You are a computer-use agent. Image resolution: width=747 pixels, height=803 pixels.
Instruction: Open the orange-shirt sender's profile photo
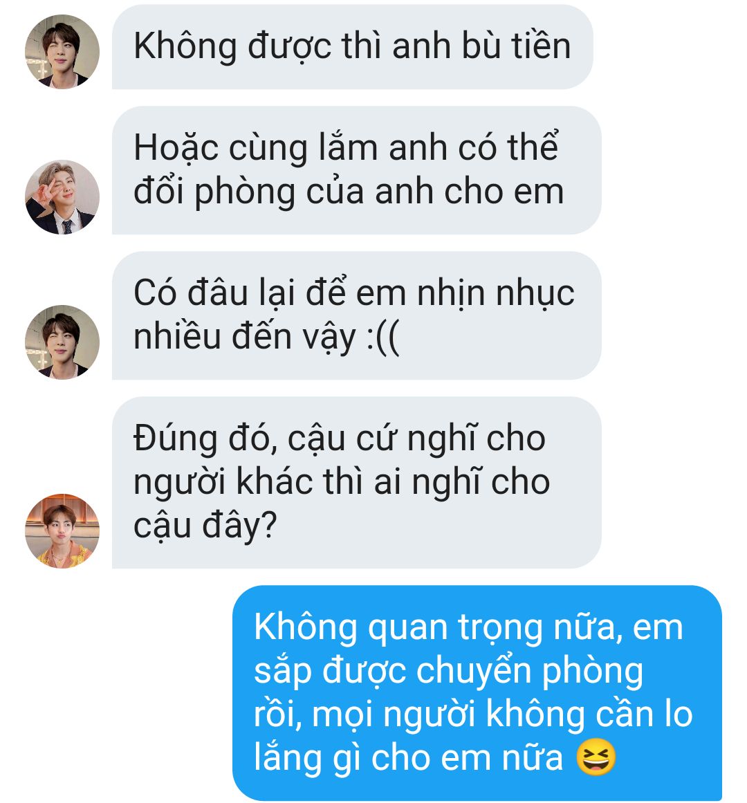point(62,531)
